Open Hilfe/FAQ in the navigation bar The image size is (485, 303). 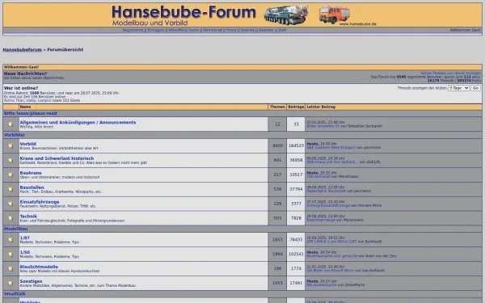(176, 30)
